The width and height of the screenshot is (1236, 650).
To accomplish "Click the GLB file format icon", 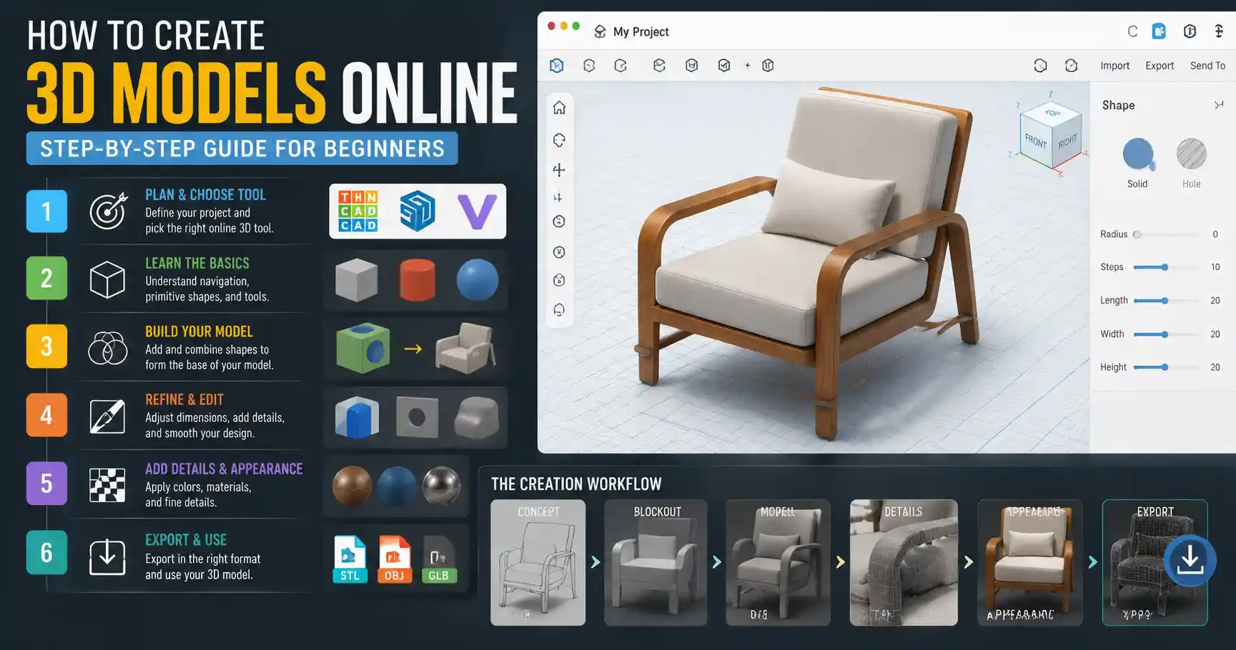I will [x=439, y=559].
